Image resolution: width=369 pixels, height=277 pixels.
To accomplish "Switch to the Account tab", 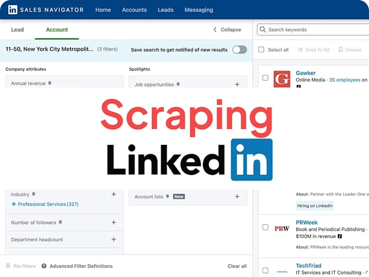I will pyautogui.click(x=57, y=29).
